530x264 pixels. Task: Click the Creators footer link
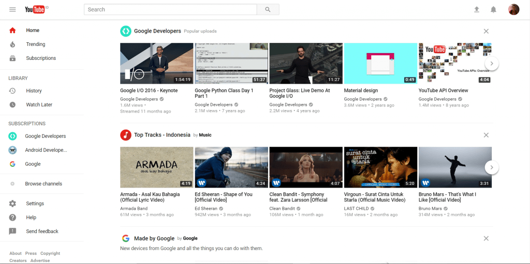tap(18, 260)
